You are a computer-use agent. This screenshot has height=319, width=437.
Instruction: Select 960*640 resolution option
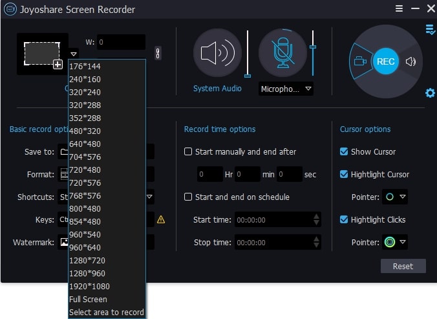point(107,247)
